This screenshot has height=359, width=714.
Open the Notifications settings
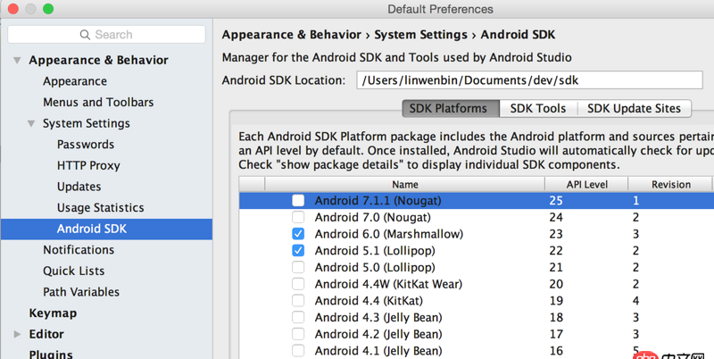79,250
